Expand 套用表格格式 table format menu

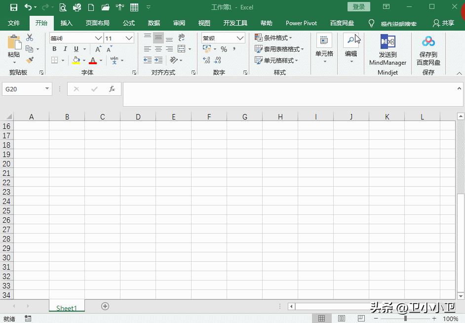pos(279,49)
